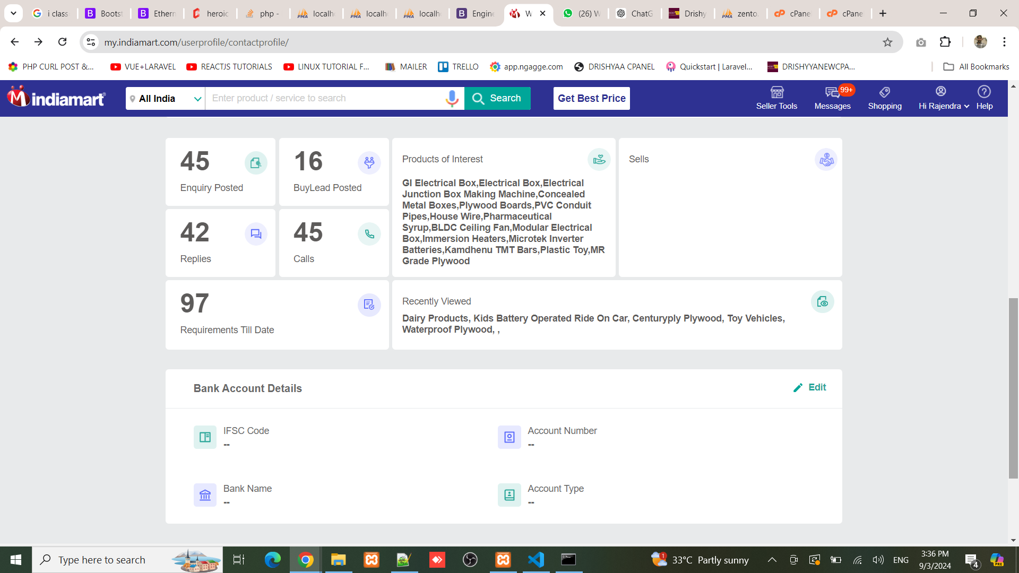Open the TRELLO bookmark
1019x573 pixels.
[x=459, y=67]
